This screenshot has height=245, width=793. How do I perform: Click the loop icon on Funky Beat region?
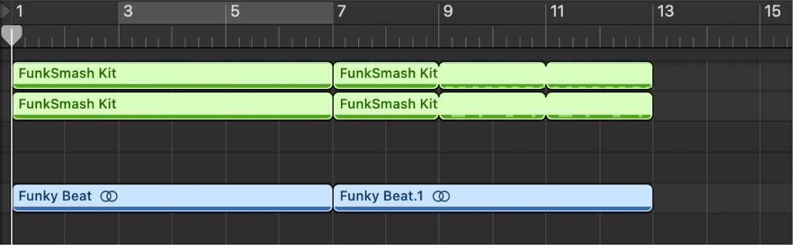109,196
